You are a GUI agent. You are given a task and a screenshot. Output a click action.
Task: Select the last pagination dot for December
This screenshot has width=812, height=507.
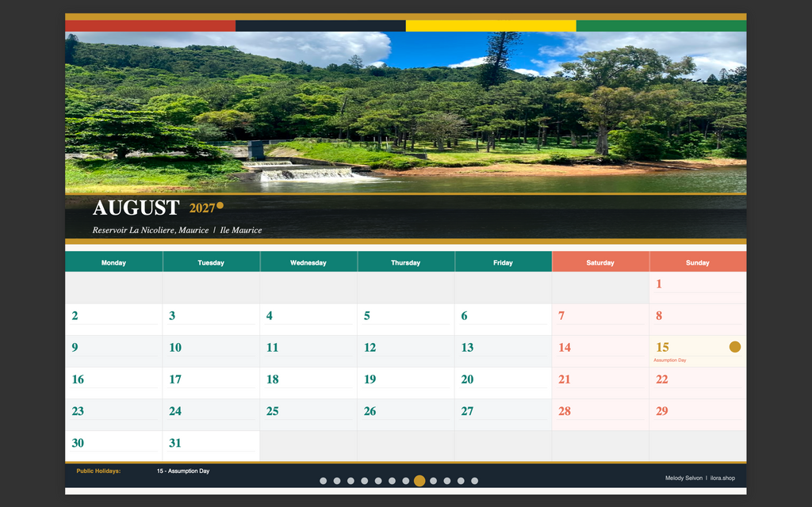coord(474,481)
